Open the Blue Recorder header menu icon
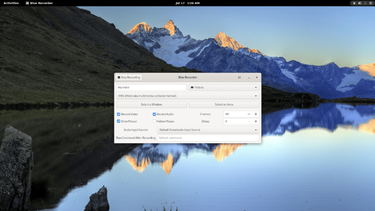This screenshot has width=375, height=211. (240, 77)
